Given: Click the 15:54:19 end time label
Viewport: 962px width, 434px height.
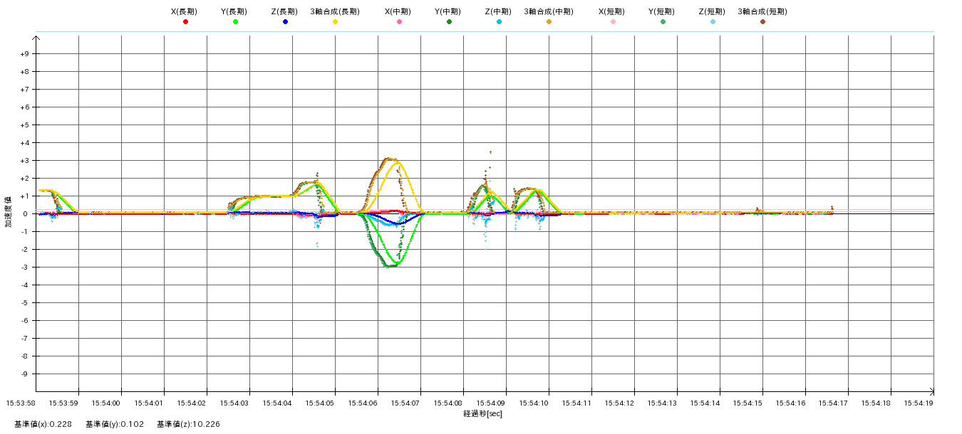Looking at the screenshot, I should point(919,403).
